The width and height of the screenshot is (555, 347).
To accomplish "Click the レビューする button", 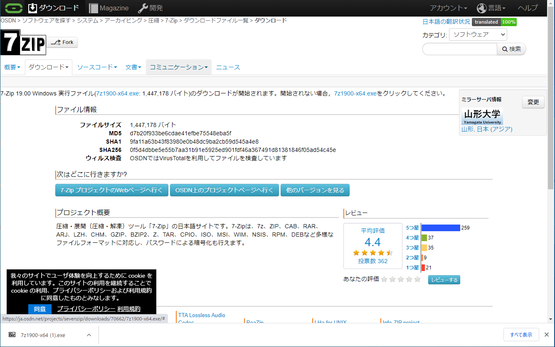I will click(x=444, y=280).
